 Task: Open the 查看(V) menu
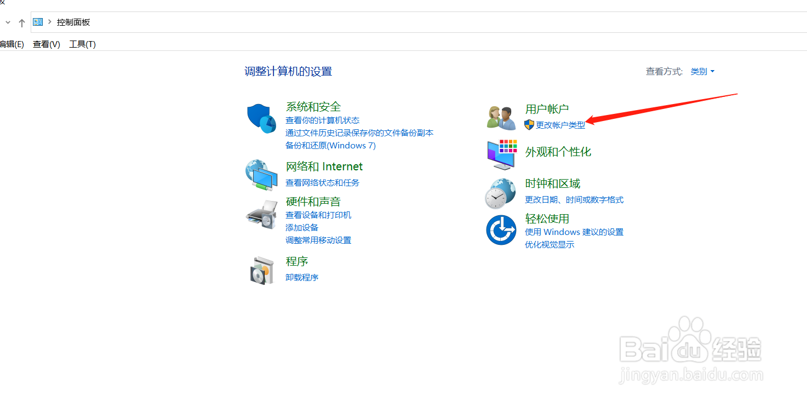(x=46, y=44)
